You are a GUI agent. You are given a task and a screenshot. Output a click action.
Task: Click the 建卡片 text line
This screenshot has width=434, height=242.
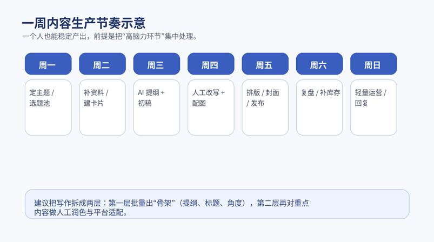(94, 103)
